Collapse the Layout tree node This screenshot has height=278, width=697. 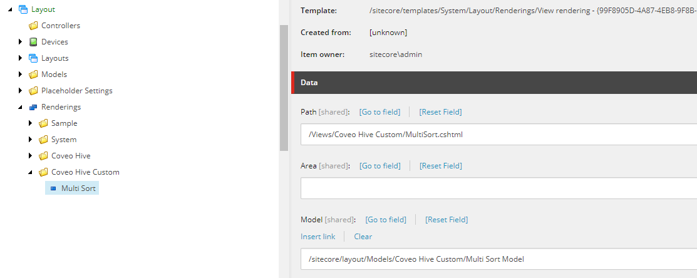pos(10,9)
